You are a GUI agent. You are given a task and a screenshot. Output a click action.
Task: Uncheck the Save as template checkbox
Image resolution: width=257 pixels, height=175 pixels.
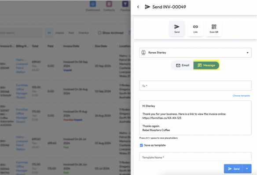(x=141, y=145)
